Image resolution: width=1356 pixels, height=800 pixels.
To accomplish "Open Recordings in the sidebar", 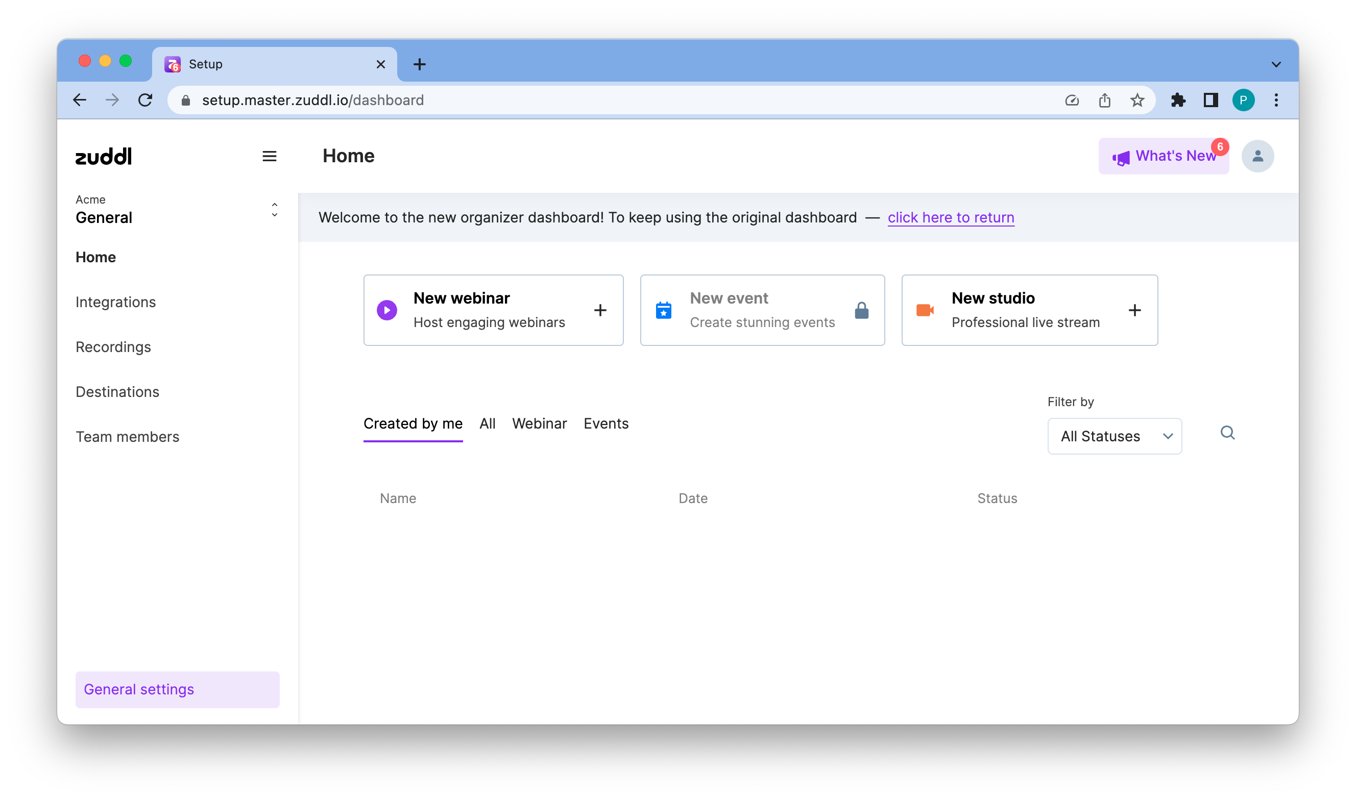I will pos(113,347).
